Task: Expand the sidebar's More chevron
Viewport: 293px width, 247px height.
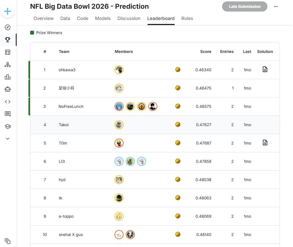Action: (8, 139)
